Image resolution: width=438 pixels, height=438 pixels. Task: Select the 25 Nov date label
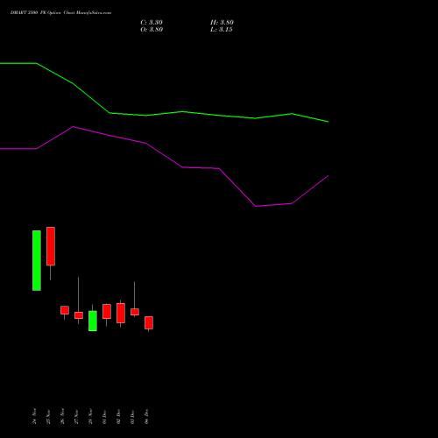click(48, 416)
